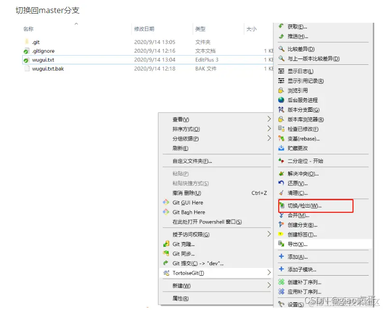Sort by 修改日期 column header
383x310 pixels.
(x=144, y=29)
